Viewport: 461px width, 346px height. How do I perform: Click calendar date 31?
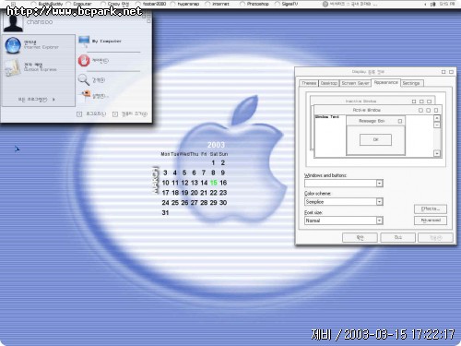coord(165,212)
